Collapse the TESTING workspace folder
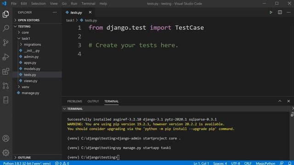This screenshot has height=165, width=294. (24, 27)
